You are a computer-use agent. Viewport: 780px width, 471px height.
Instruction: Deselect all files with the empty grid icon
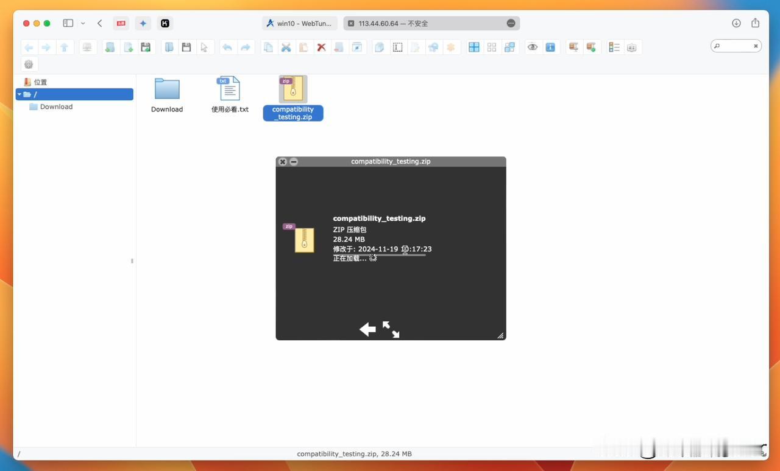(x=492, y=47)
